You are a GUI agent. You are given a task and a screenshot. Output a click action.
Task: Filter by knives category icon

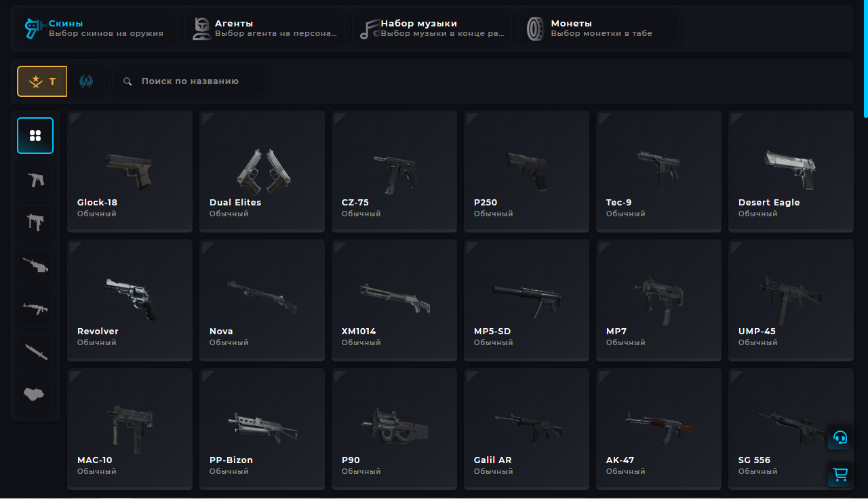tap(35, 353)
